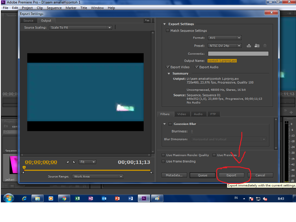The width and height of the screenshot is (296, 222).
Task: Click the Cancel button
Action: [x=260, y=175]
